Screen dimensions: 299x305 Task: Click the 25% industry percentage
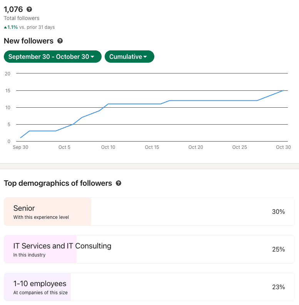[x=278, y=249]
